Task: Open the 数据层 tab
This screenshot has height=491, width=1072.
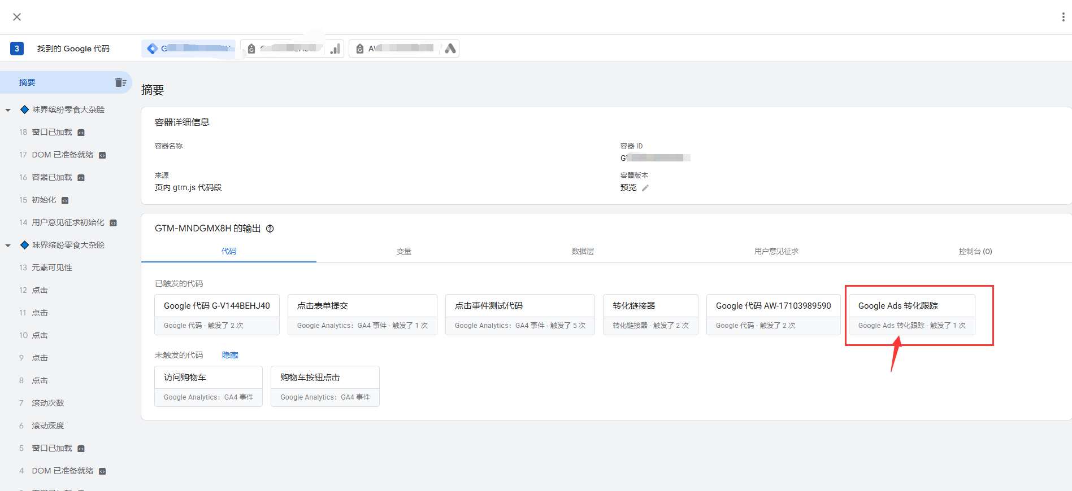Action: click(x=583, y=251)
